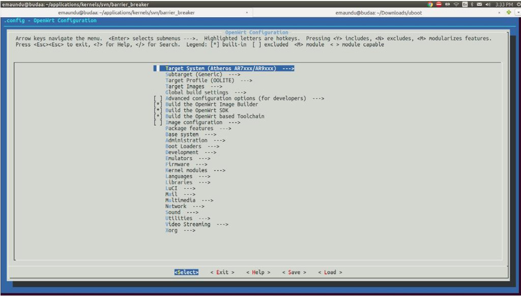Image resolution: width=521 pixels, height=296 pixels.
Task: Select the Utilities menu entry
Action: pyautogui.click(x=188, y=218)
